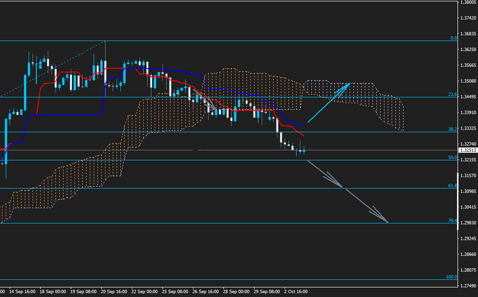Image resolution: width=478 pixels, height=297 pixels.
Task: Select the 23.6 Fibonacci level label
Action: click(x=452, y=95)
